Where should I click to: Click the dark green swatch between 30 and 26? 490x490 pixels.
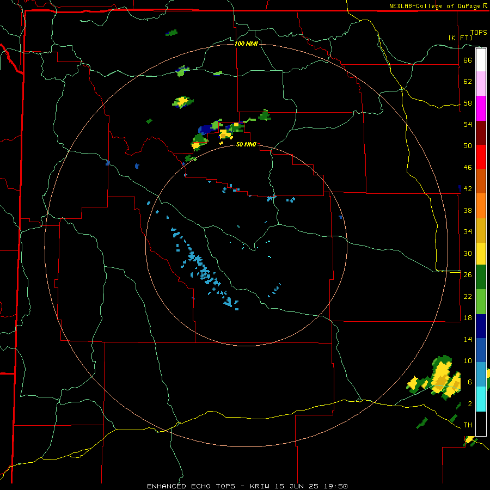click(481, 277)
